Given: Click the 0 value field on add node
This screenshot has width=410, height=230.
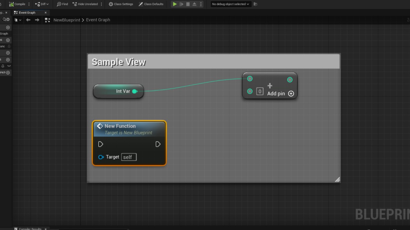Looking at the screenshot, I should [x=260, y=91].
